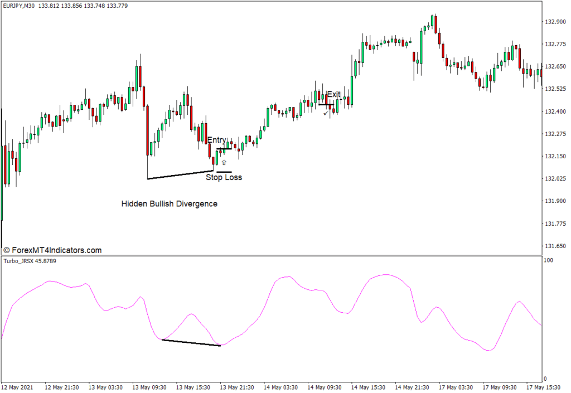Viewport: 571px width, 393px height.
Task: Click the 100 level on the indicator scale
Action: (549, 260)
